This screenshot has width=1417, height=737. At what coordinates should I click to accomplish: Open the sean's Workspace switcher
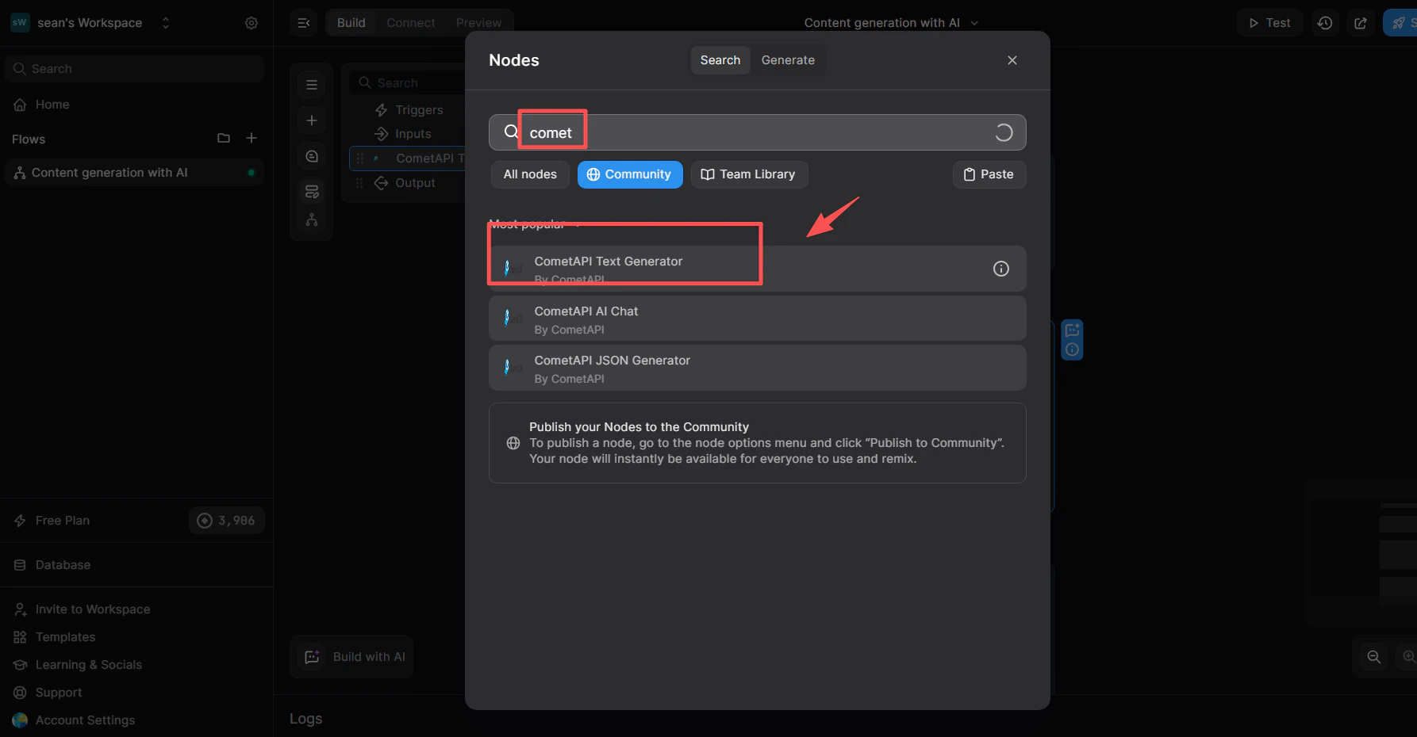tap(165, 22)
